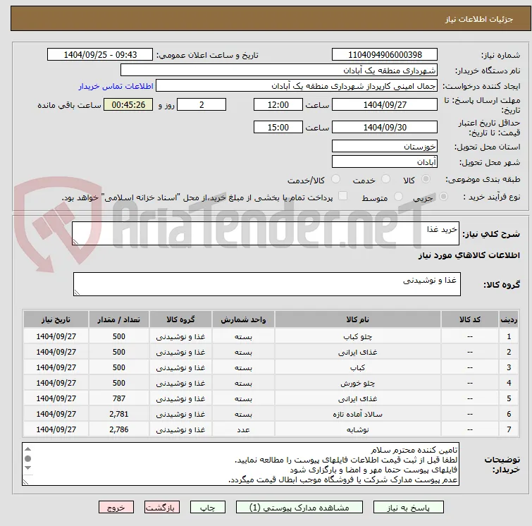Click the resize grip of گروه کالا box

77,293
